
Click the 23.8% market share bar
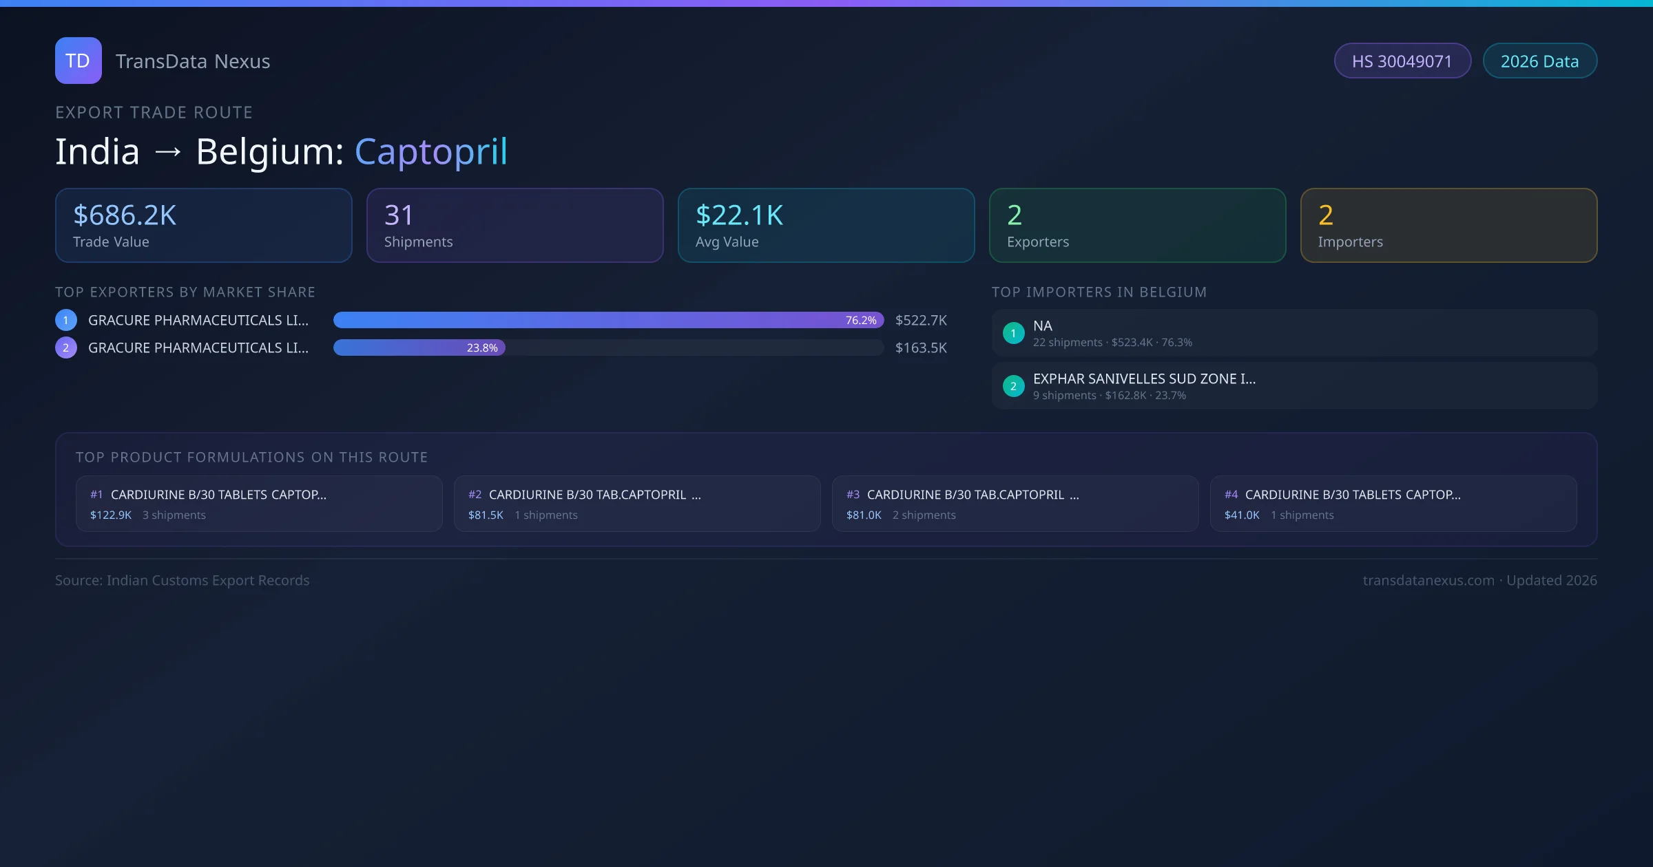(419, 347)
